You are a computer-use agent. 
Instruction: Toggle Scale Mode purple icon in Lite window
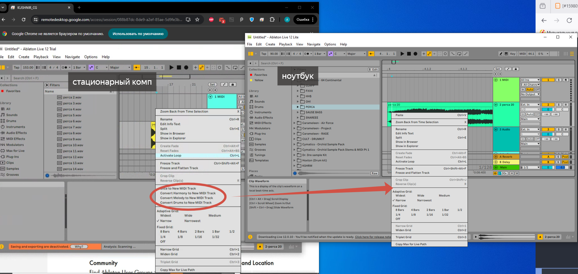[330, 54]
